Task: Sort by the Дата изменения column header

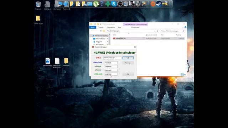Action: pyautogui.click(x=151, y=35)
